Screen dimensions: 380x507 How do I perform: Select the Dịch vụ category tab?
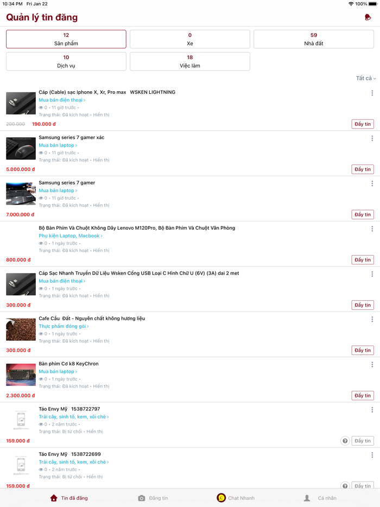coord(66,61)
